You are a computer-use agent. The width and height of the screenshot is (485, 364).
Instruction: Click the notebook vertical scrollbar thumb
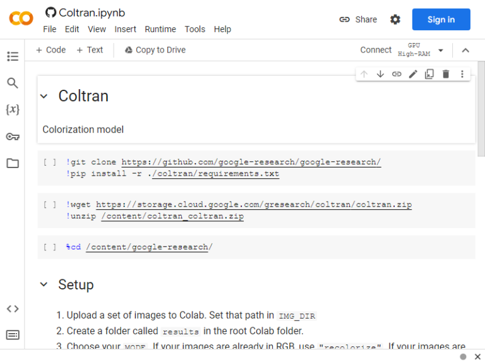(x=481, y=108)
